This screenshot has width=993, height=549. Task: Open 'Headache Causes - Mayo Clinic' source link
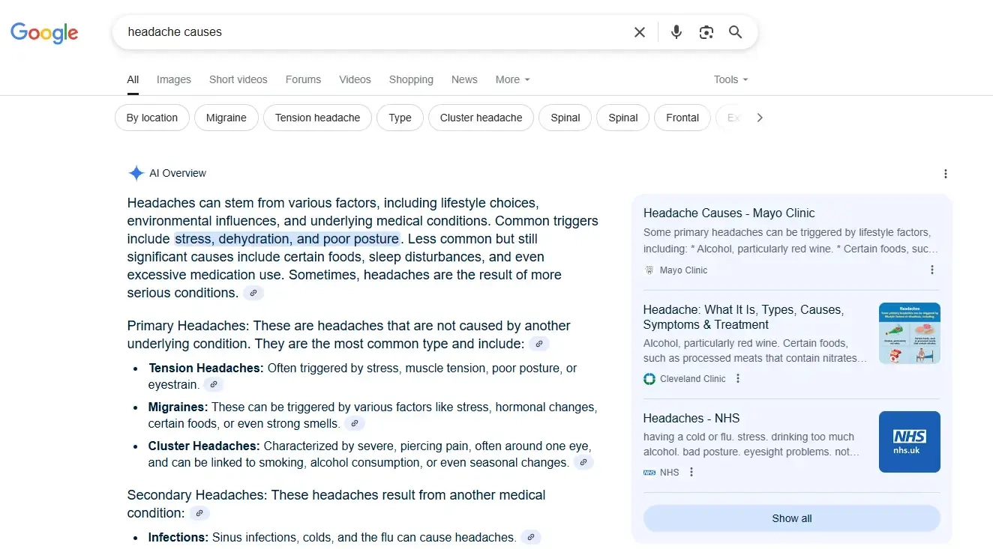pos(729,213)
